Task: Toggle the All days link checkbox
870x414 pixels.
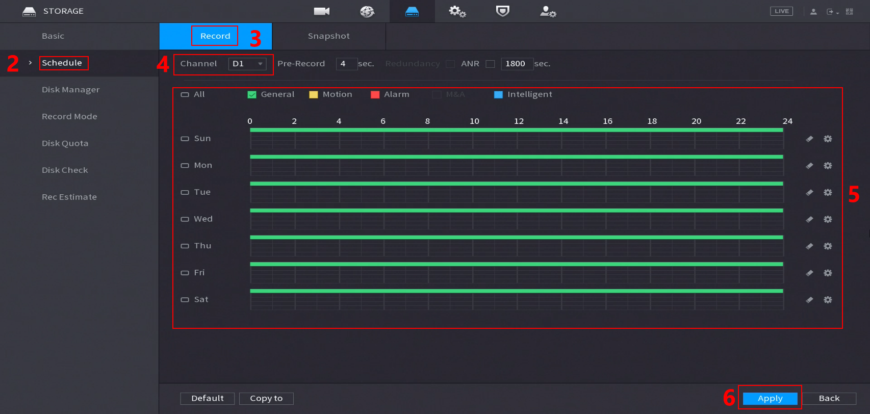Action: (x=185, y=95)
